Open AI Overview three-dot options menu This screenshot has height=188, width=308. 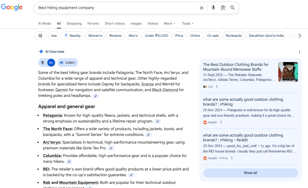pos(299,52)
